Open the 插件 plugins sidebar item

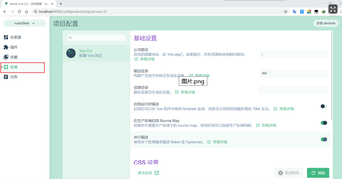pos(25,47)
